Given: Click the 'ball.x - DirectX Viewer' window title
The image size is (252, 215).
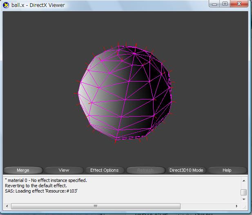Looking at the screenshot, I should coord(38,5).
